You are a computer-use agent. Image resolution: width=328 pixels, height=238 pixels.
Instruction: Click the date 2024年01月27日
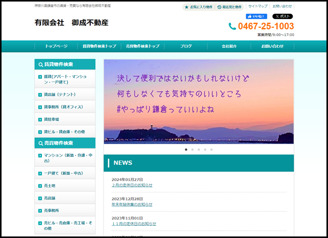[127, 180]
